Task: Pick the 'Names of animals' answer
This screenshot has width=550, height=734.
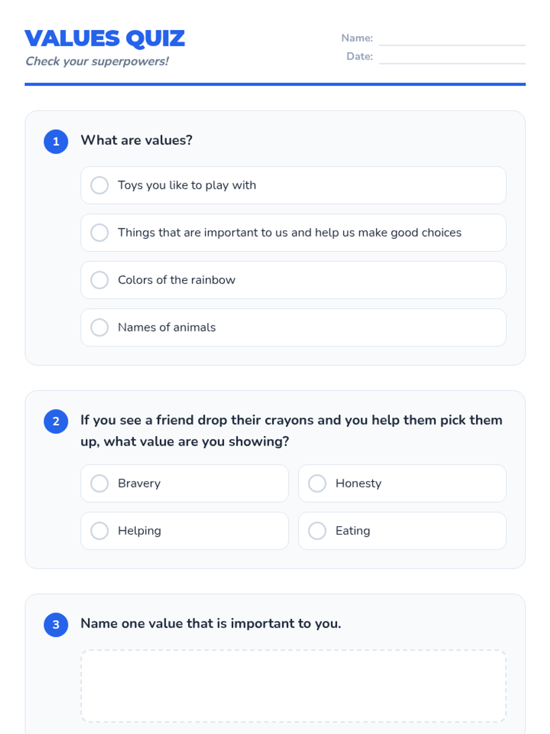Action: pyautogui.click(x=99, y=328)
